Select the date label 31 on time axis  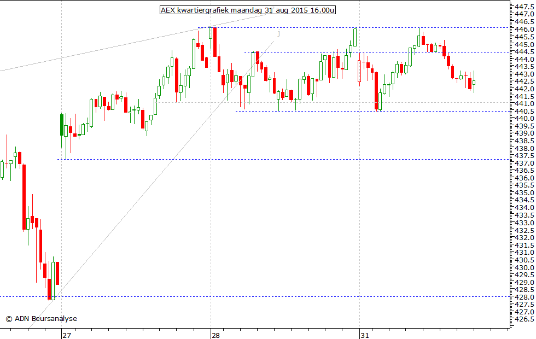click(x=365, y=335)
